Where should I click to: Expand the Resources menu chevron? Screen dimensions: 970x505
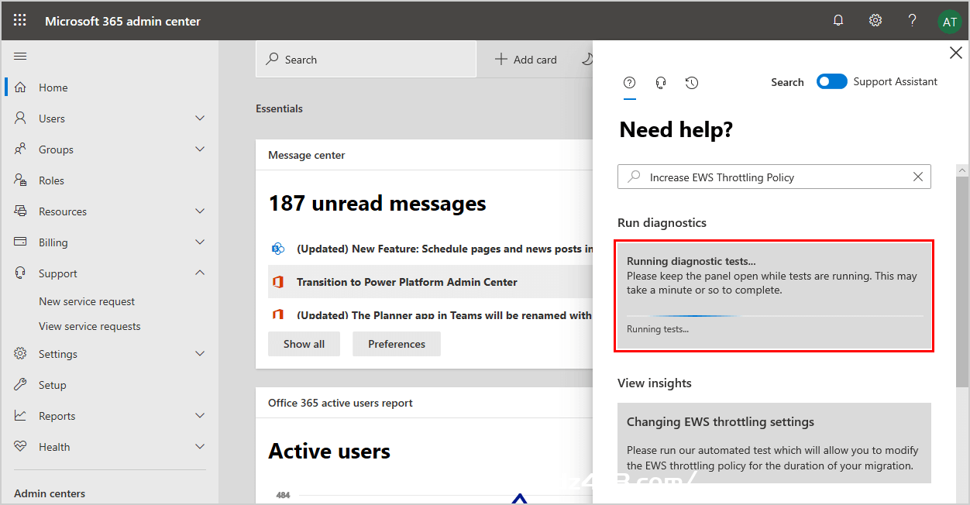tap(200, 211)
